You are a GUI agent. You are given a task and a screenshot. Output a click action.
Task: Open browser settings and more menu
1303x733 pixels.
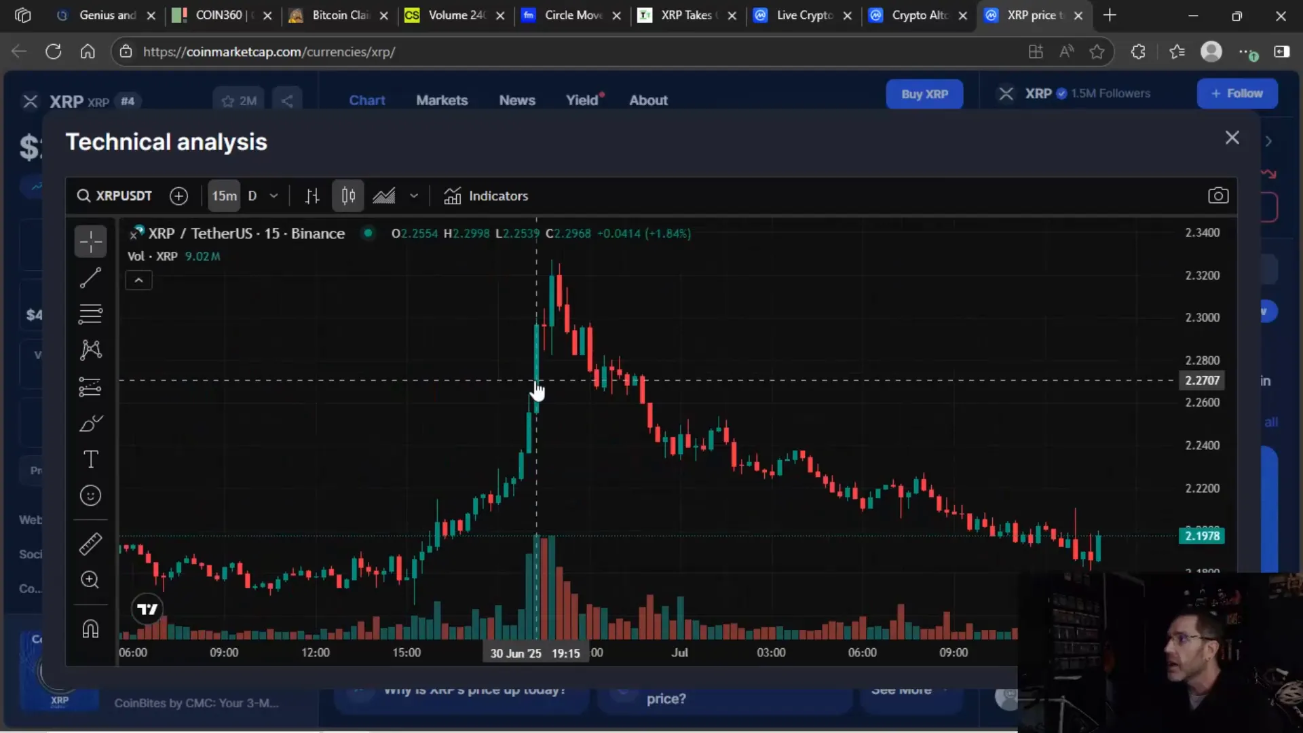1247,52
